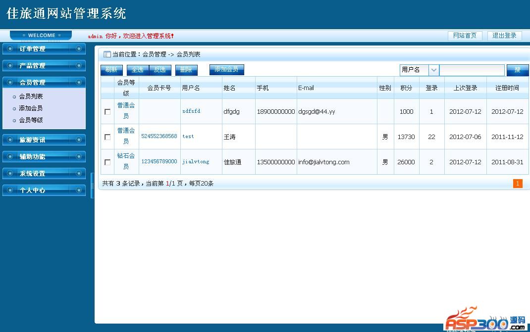Click 钻石会员 level link
The image size is (530, 332).
(126, 161)
